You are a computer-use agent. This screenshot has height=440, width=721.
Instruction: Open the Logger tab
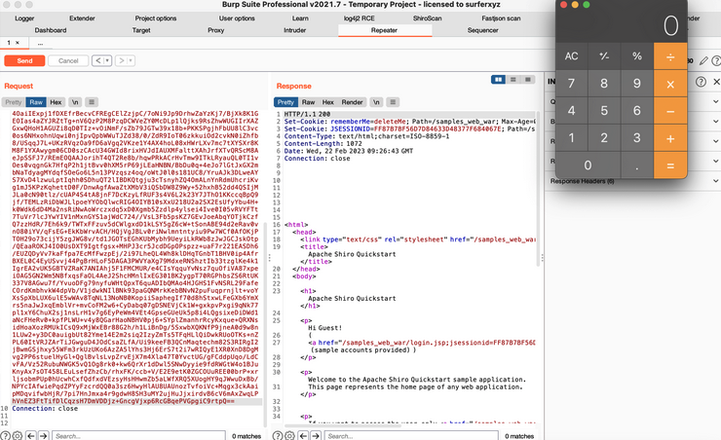tap(24, 18)
